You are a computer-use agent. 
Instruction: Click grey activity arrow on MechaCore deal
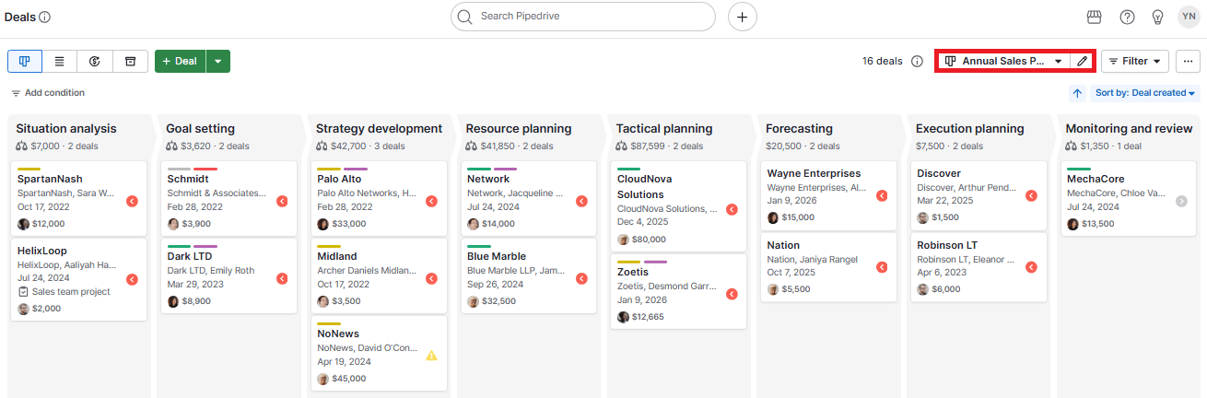pyautogui.click(x=1181, y=201)
